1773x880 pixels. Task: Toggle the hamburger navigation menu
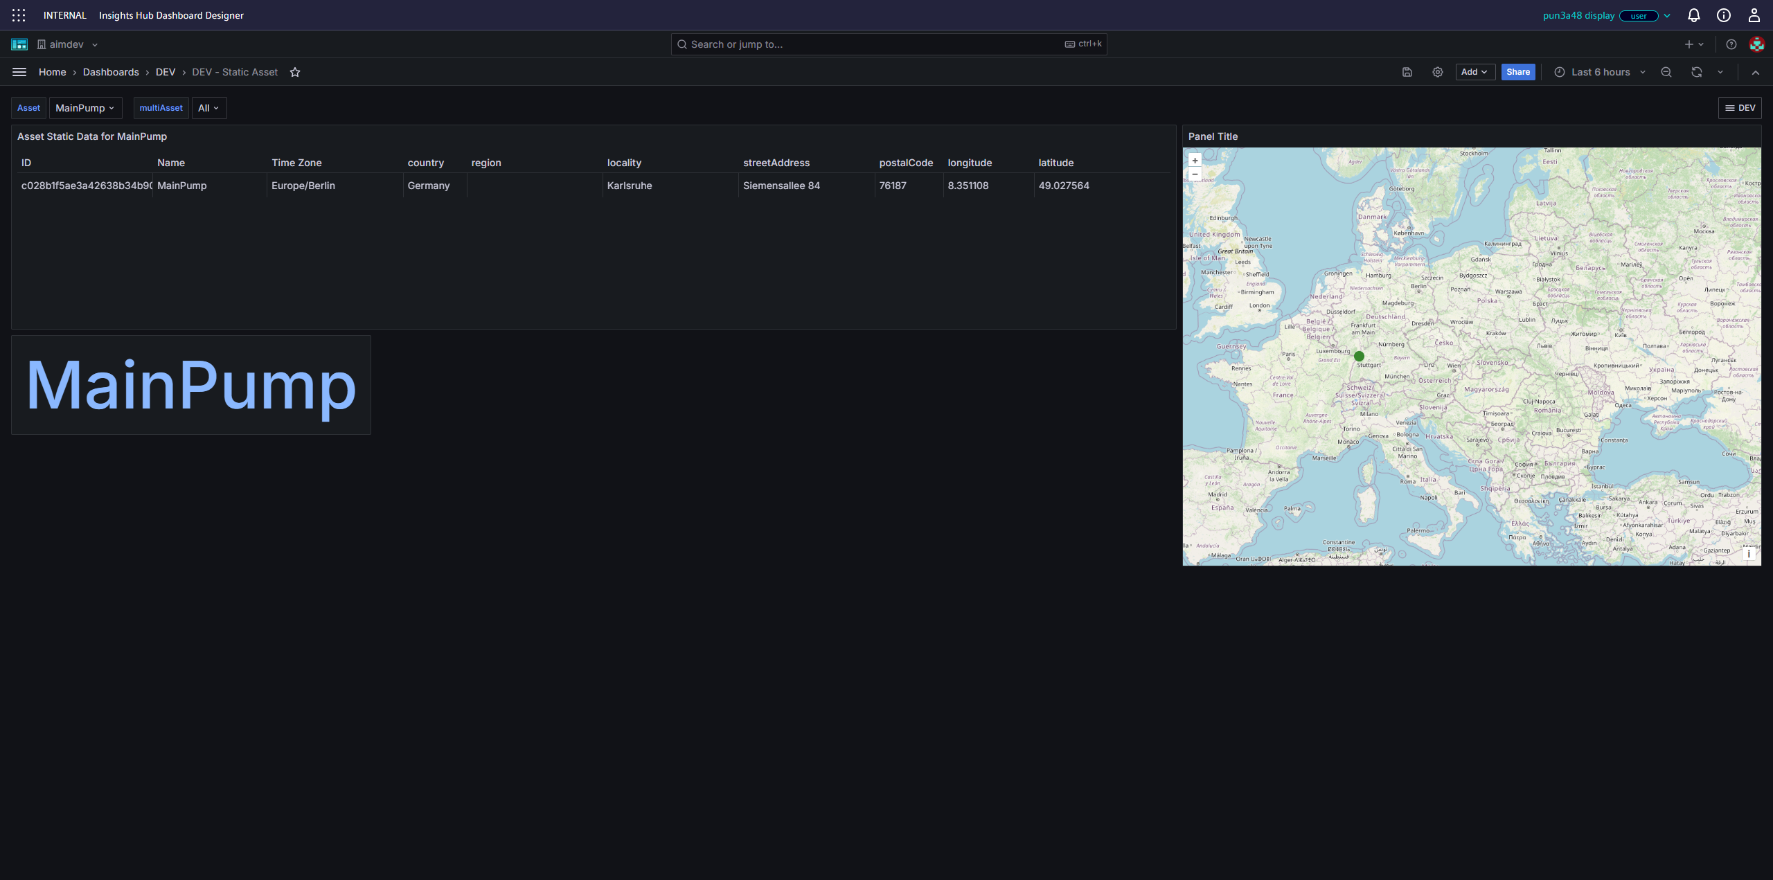coord(19,72)
